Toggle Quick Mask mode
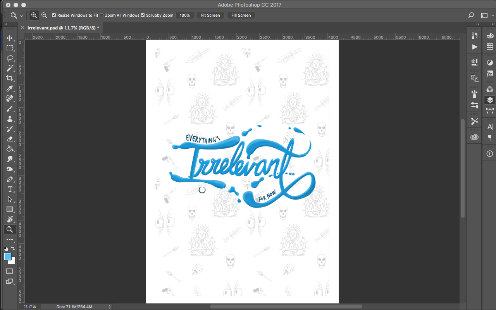Screen dimensions: 496x310 10,271
